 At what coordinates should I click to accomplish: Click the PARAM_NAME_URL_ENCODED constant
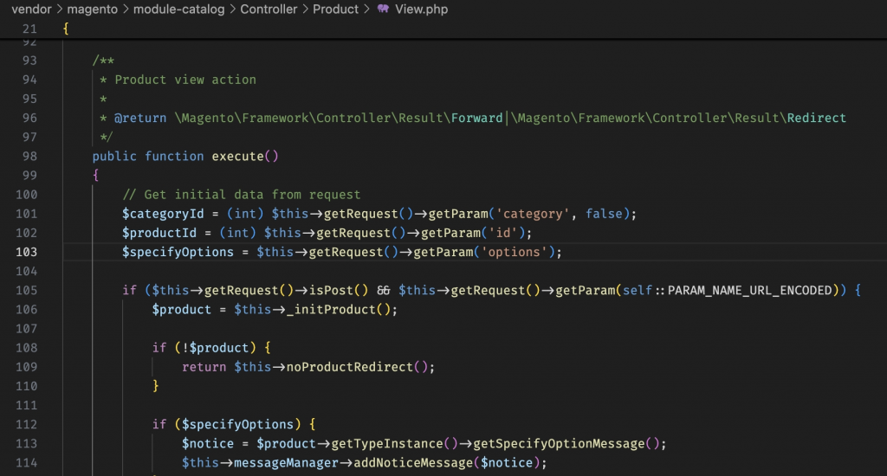749,290
